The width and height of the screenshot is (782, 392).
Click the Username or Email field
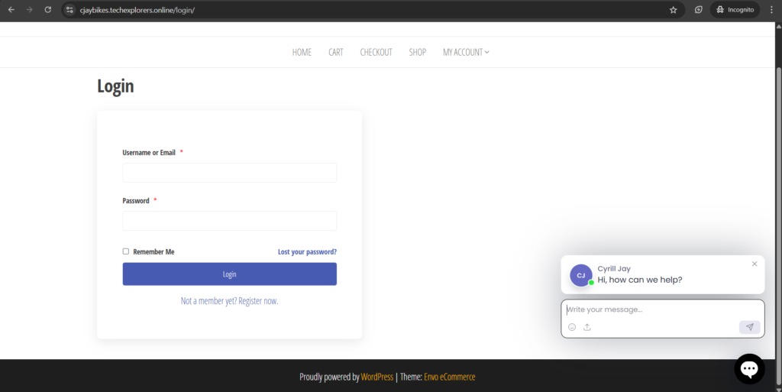(x=229, y=173)
